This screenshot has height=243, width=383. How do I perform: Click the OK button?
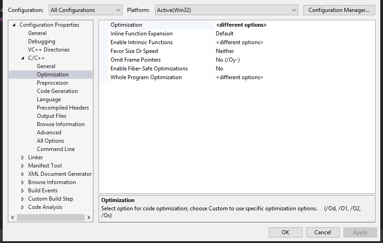(285, 232)
